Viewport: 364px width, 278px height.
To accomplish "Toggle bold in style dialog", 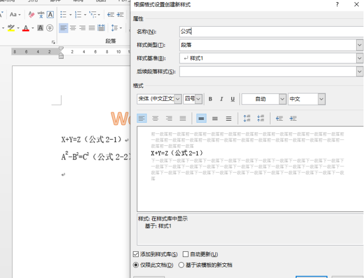I will click(210, 99).
